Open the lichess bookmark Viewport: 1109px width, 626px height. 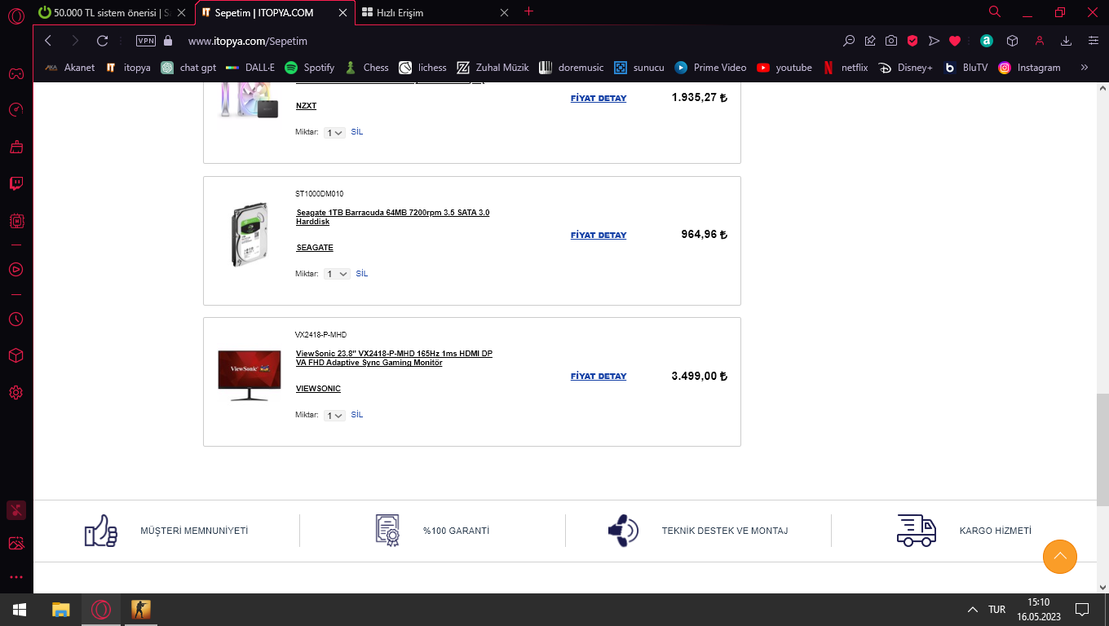tap(422, 68)
